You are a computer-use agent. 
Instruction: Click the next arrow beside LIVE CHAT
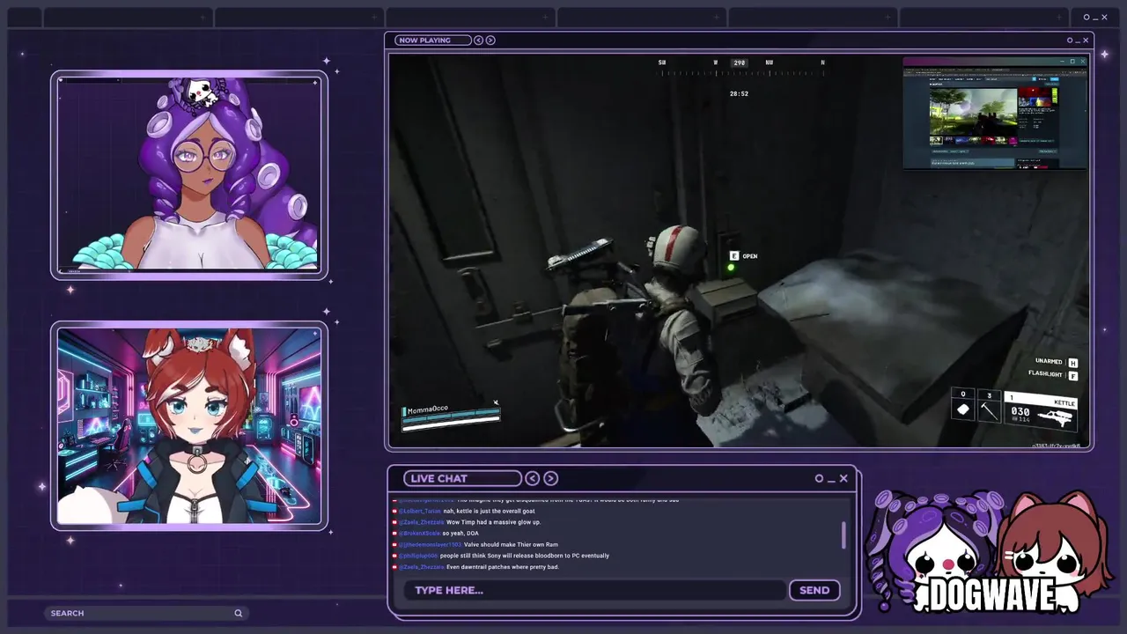(x=550, y=478)
